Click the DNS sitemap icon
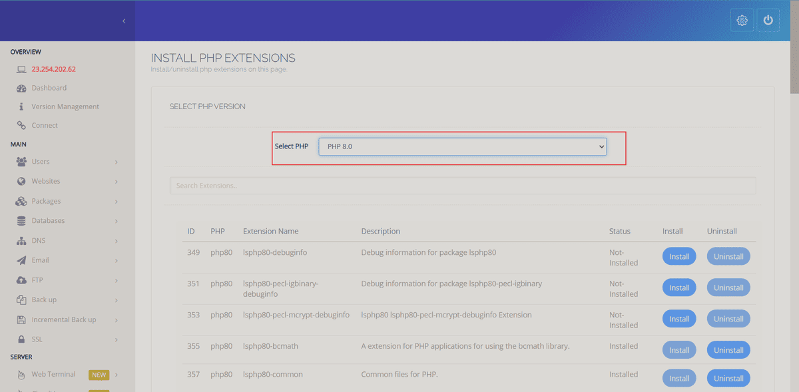The width and height of the screenshot is (799, 392). pyautogui.click(x=21, y=241)
